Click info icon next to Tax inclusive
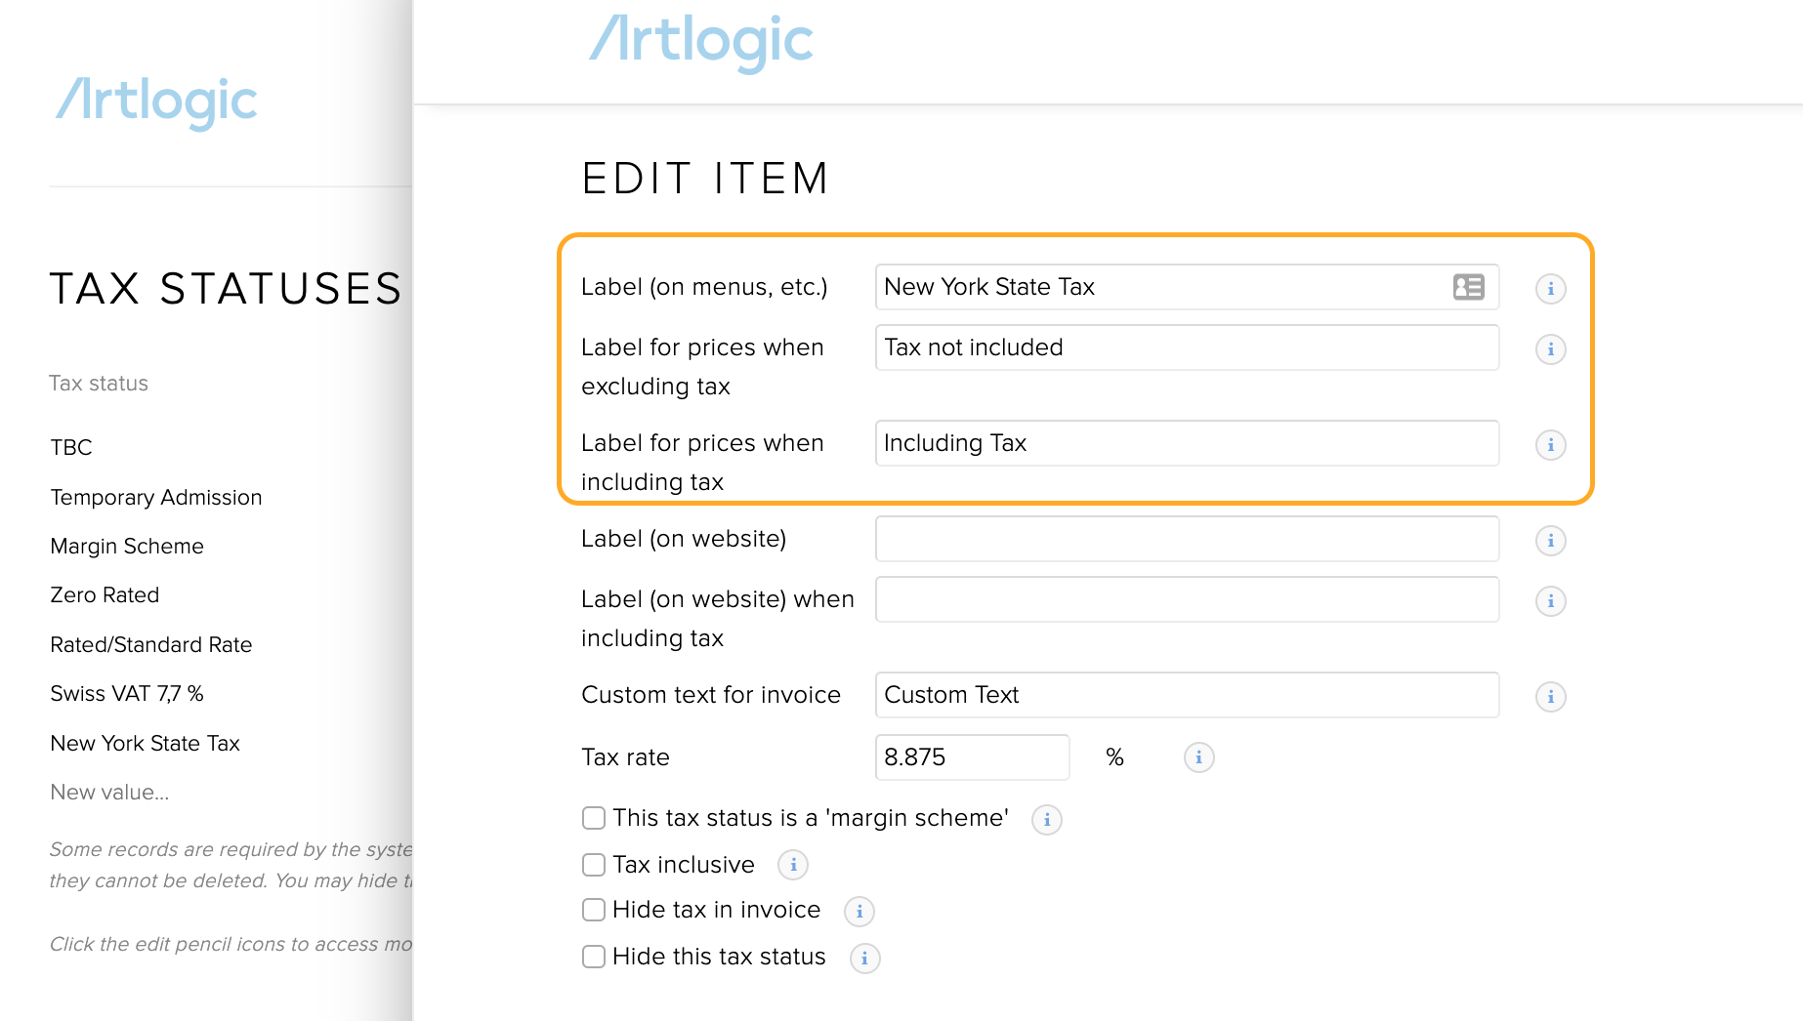The image size is (1803, 1021). (x=792, y=865)
